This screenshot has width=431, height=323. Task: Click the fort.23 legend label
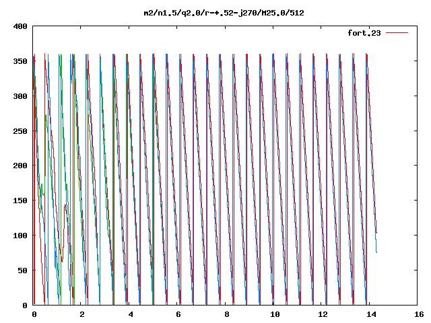pos(364,33)
